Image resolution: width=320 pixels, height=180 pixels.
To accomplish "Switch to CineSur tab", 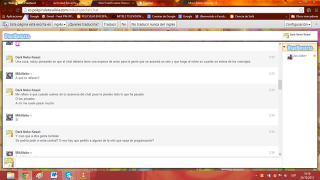I will point(159,3).
